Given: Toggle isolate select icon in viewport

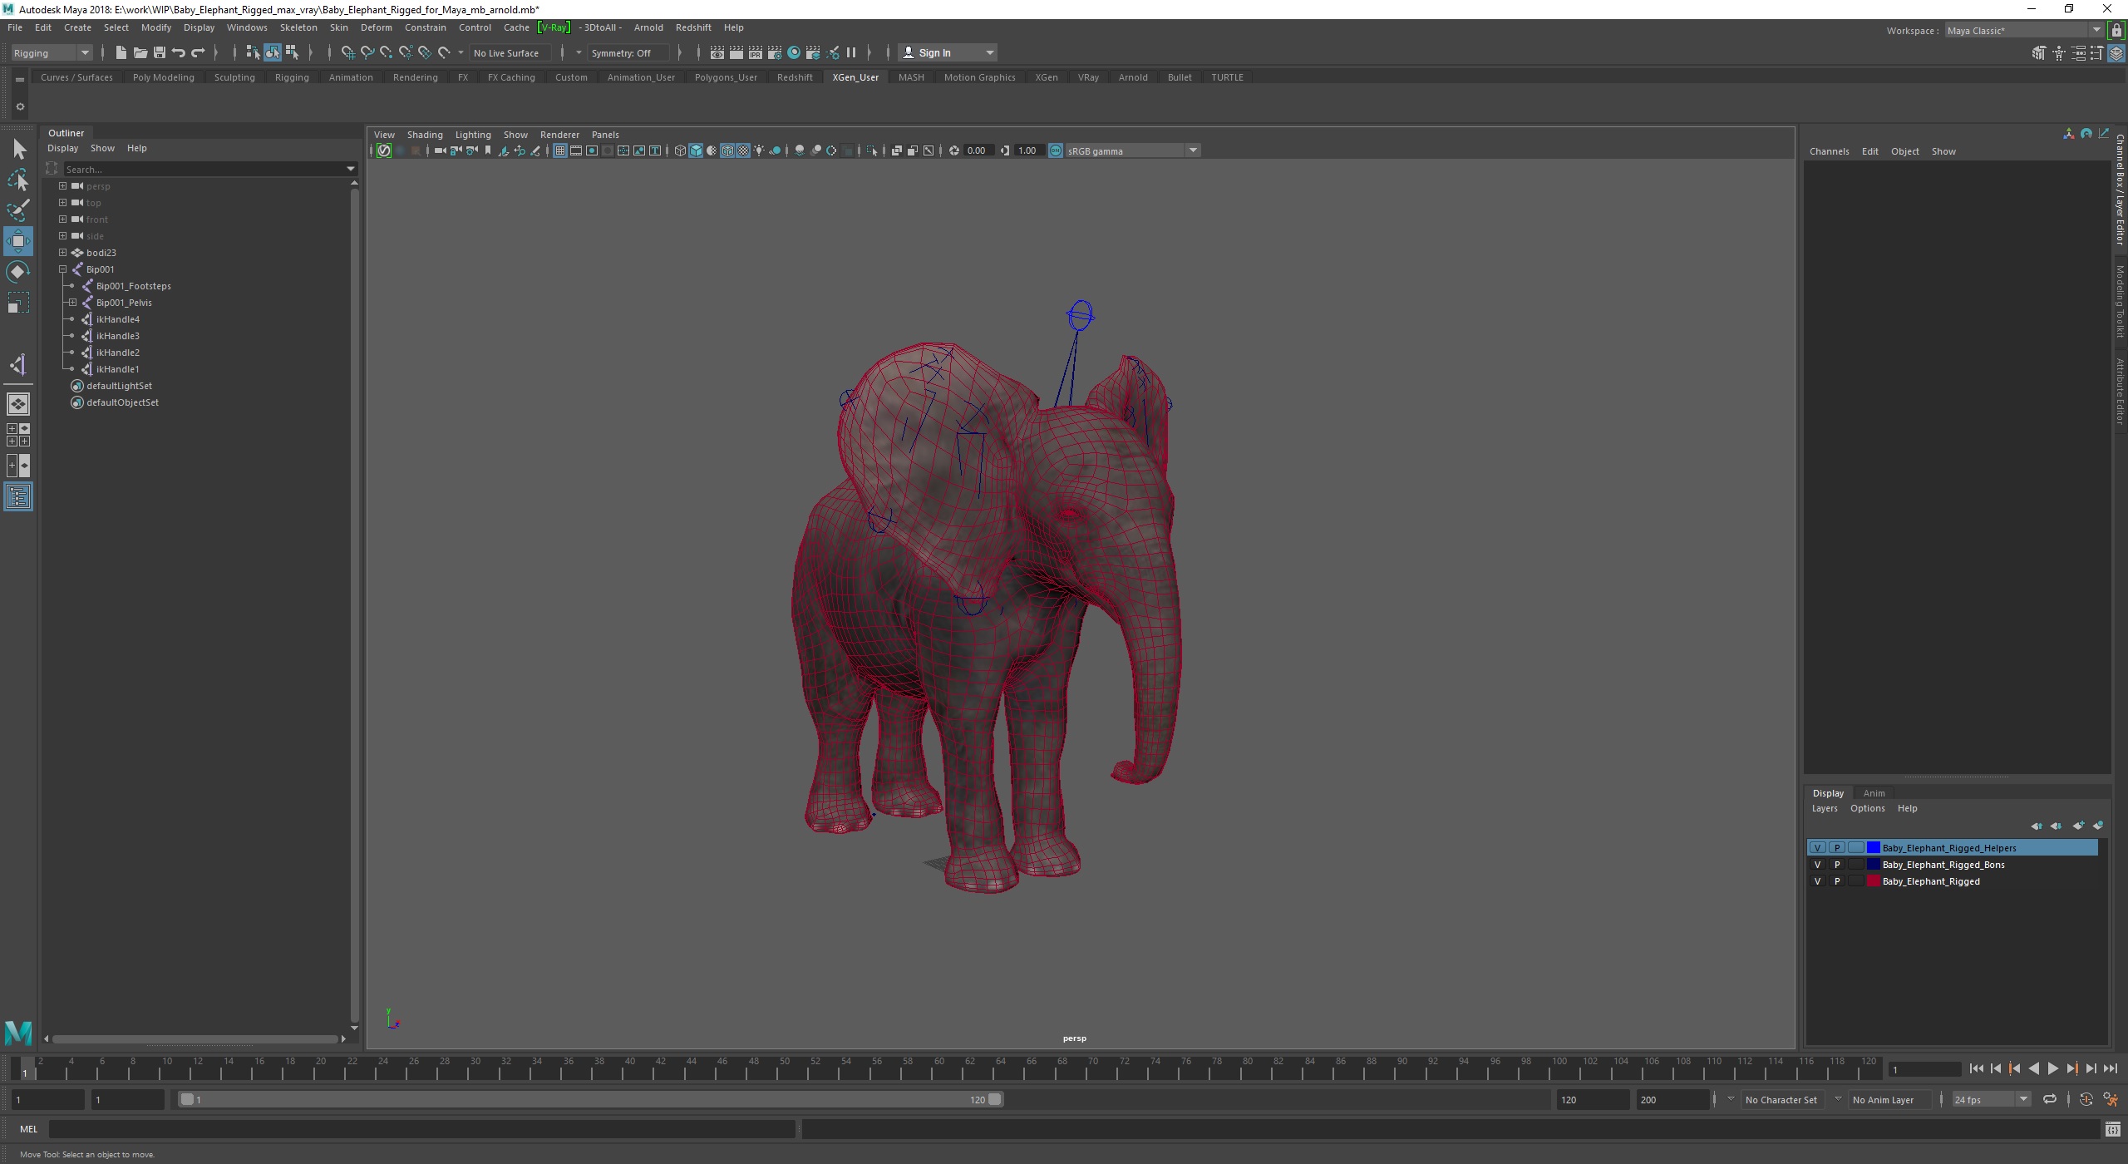Looking at the screenshot, I should pyautogui.click(x=872, y=150).
